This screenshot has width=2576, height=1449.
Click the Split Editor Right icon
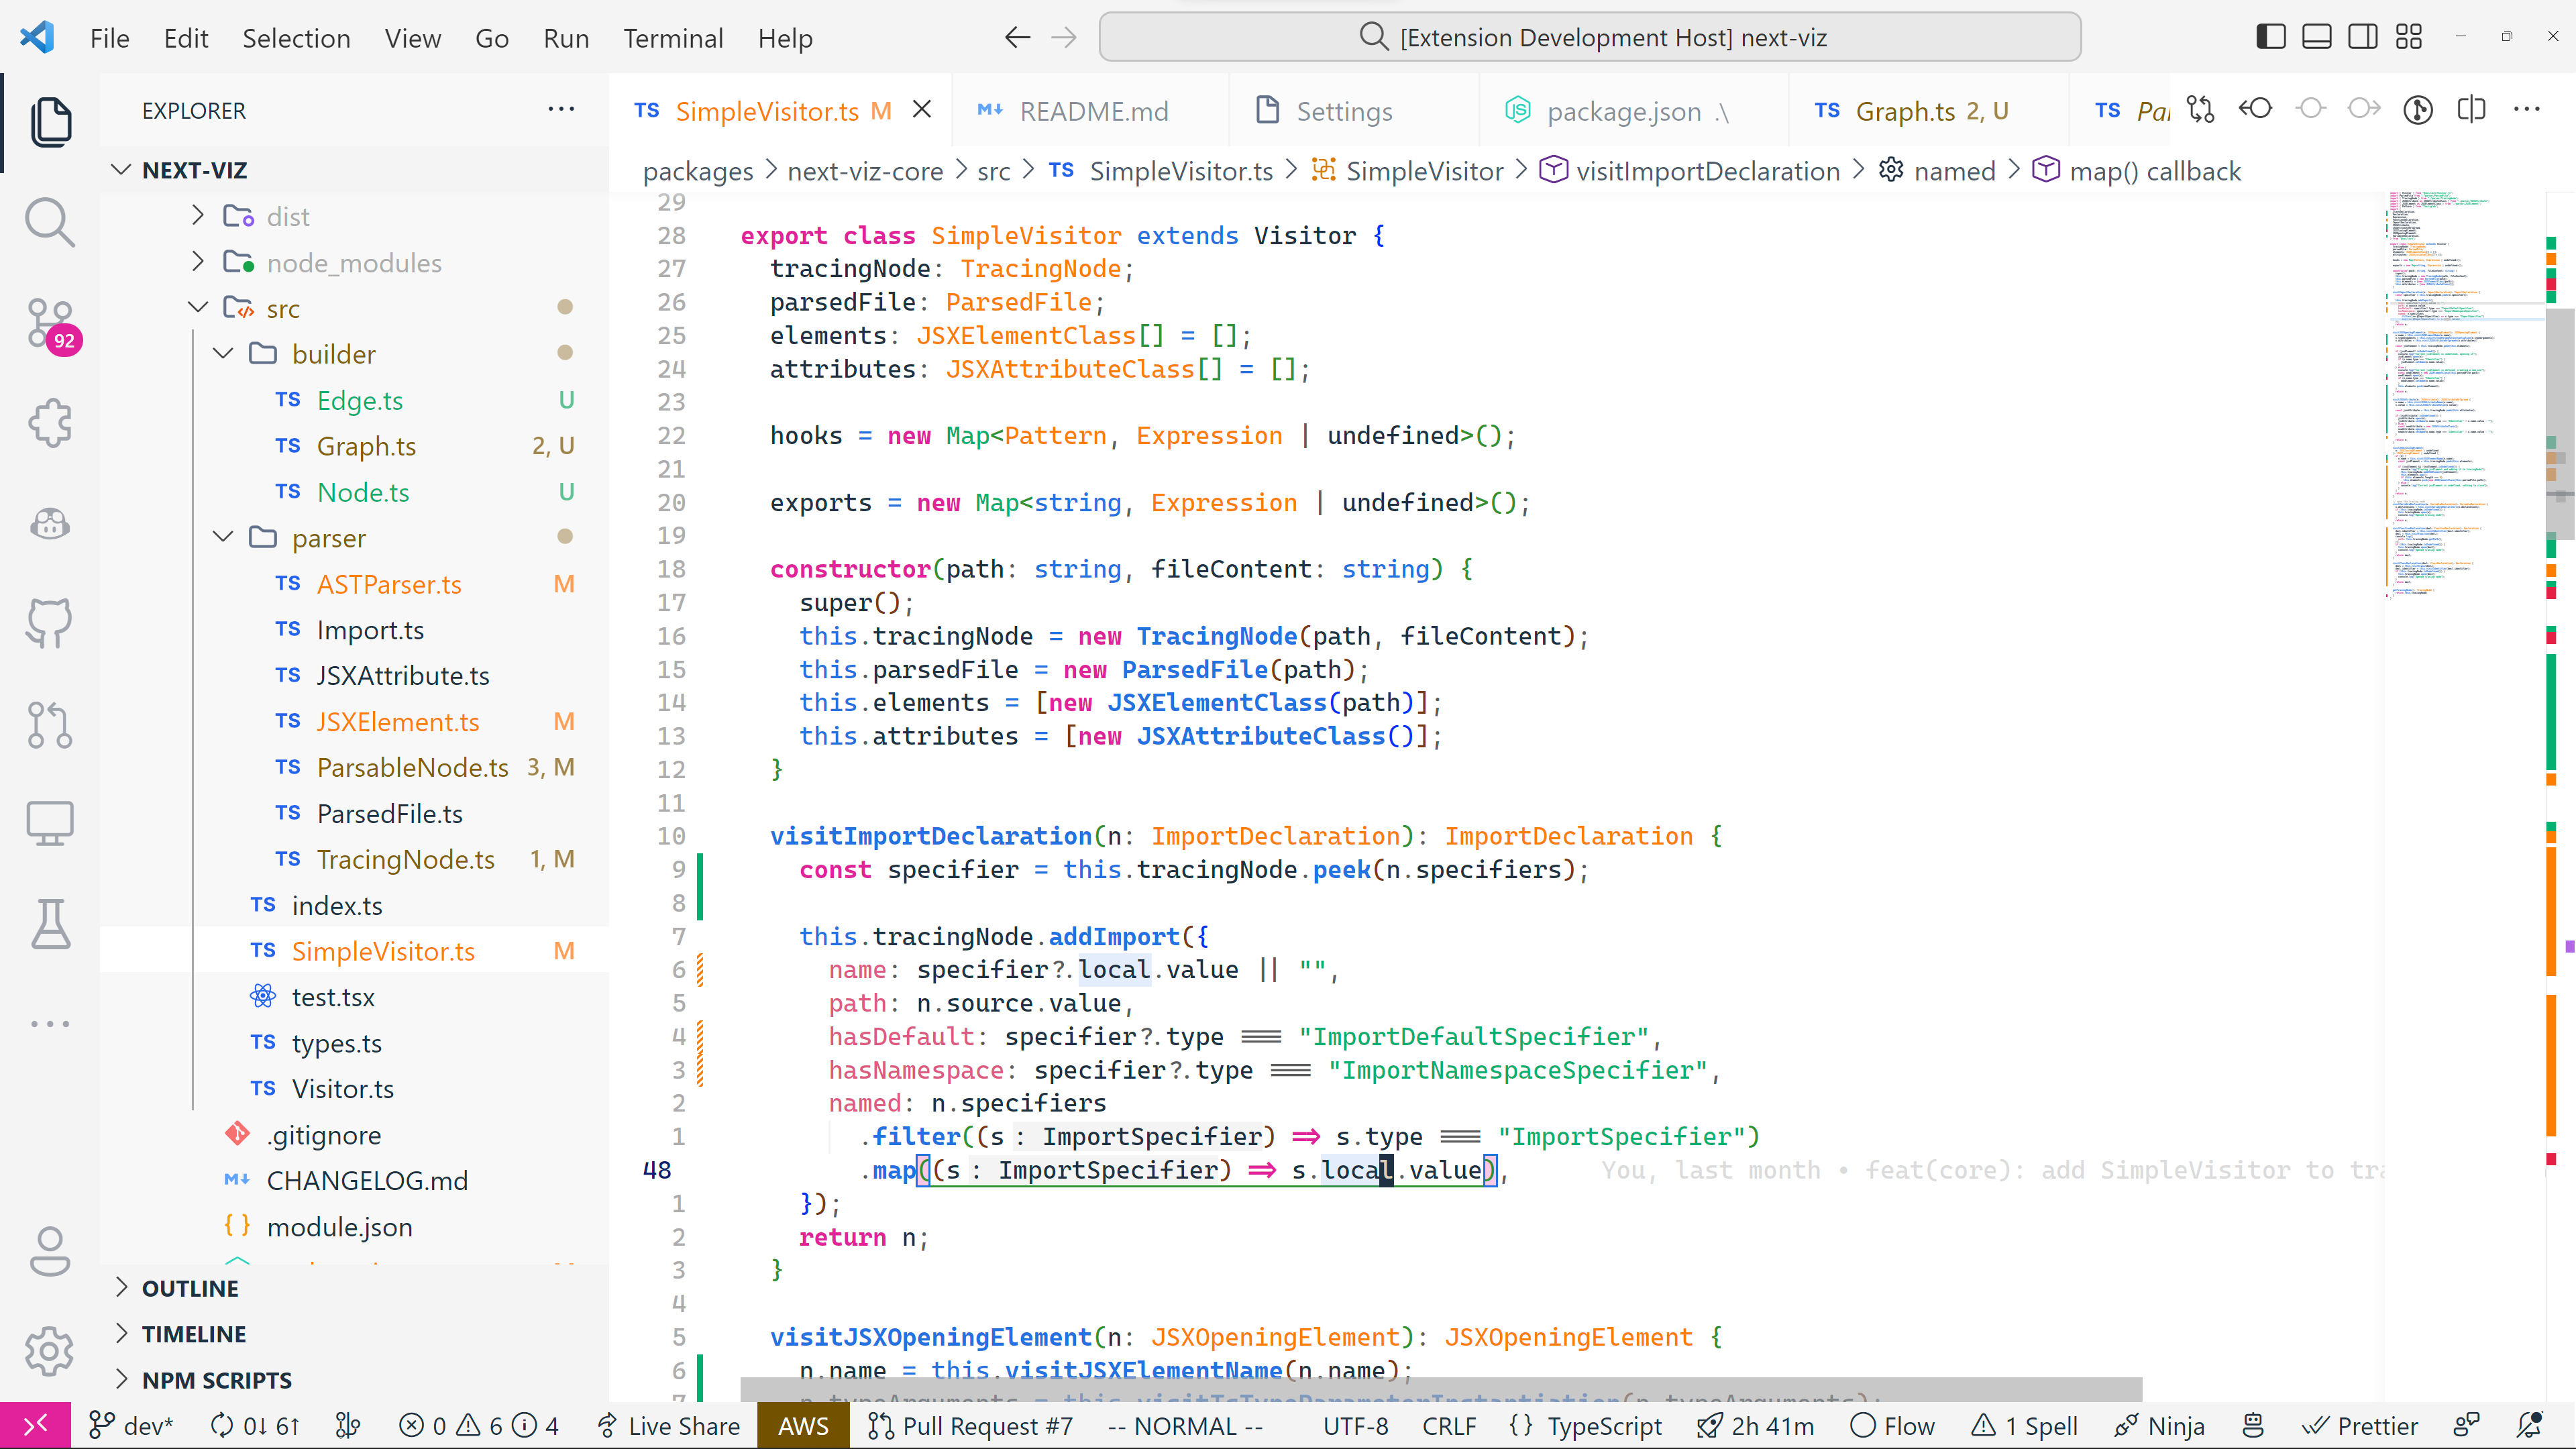point(2471,110)
